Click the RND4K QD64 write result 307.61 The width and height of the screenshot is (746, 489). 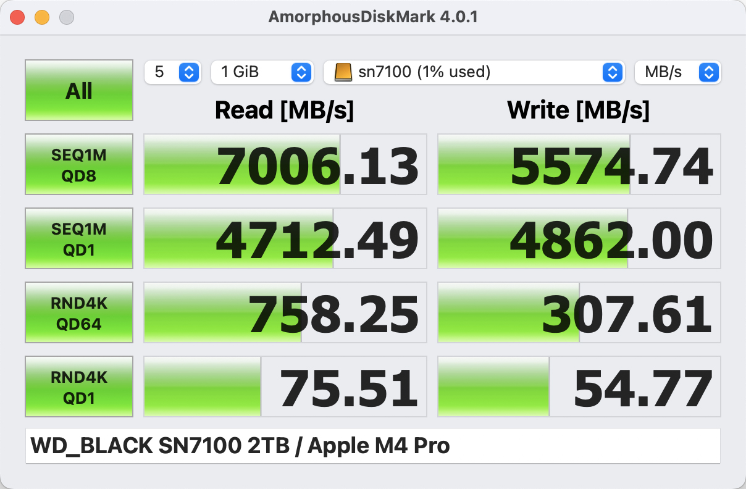579,313
